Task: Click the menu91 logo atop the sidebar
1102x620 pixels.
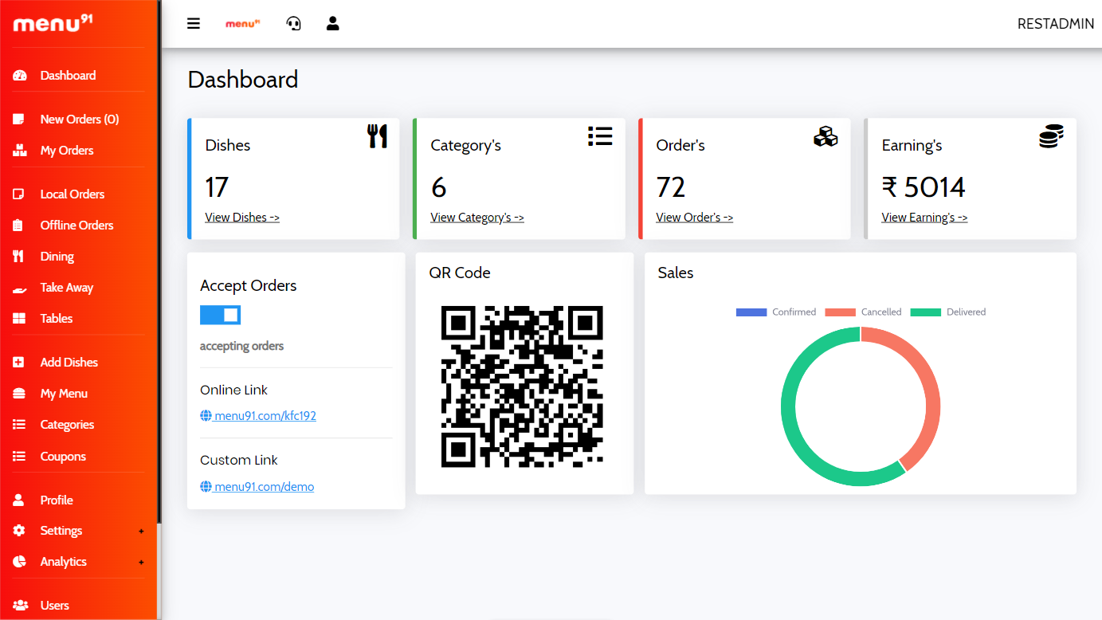Action: click(x=53, y=22)
